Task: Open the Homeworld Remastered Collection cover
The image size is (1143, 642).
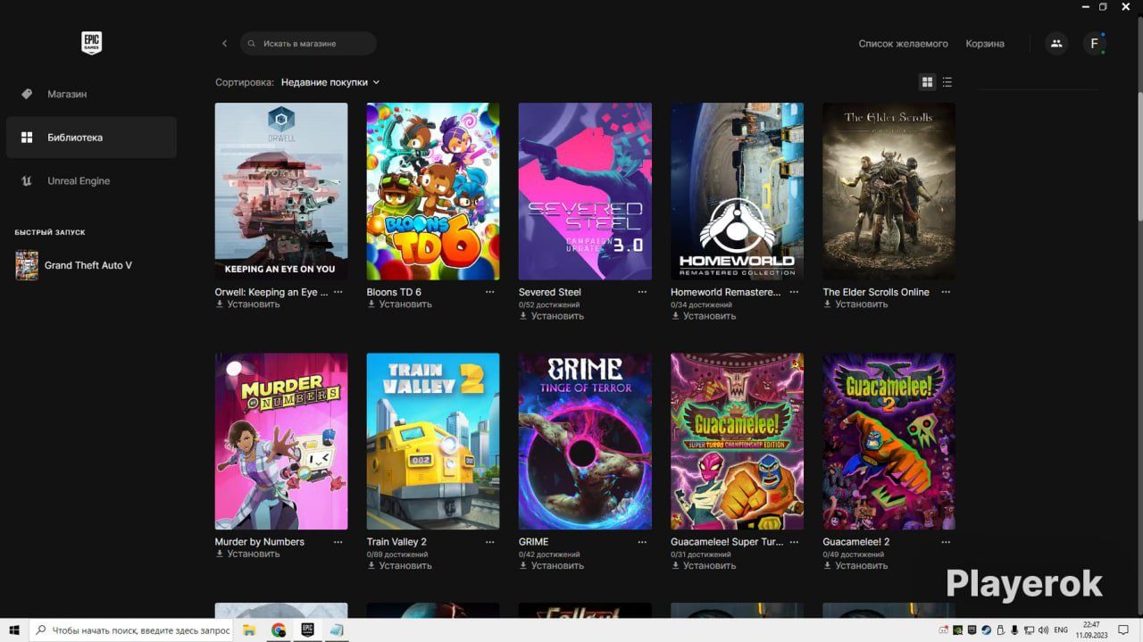Action: 737,191
